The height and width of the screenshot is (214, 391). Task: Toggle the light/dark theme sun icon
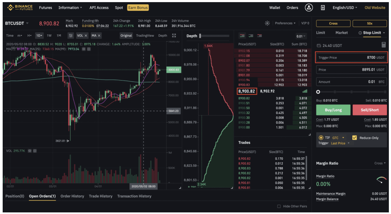267,23
